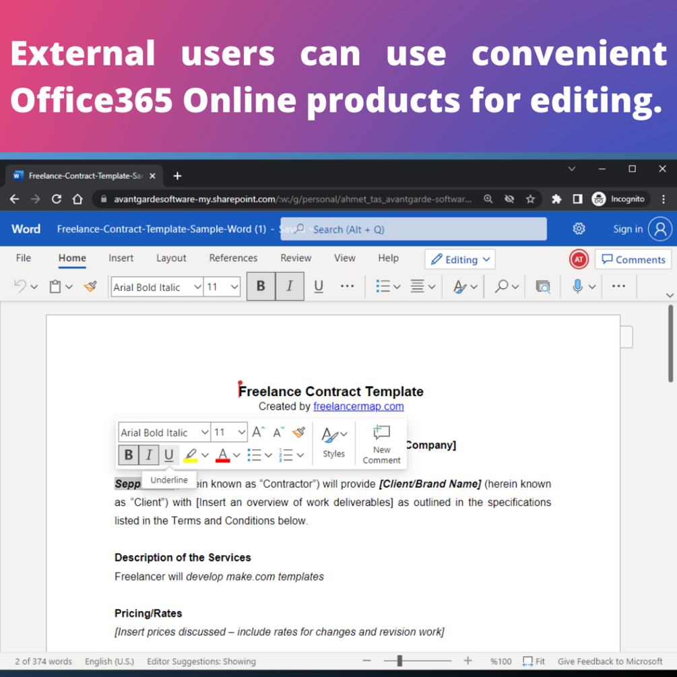Click Format Painter in floating toolbar
677x677 pixels.
(x=298, y=432)
